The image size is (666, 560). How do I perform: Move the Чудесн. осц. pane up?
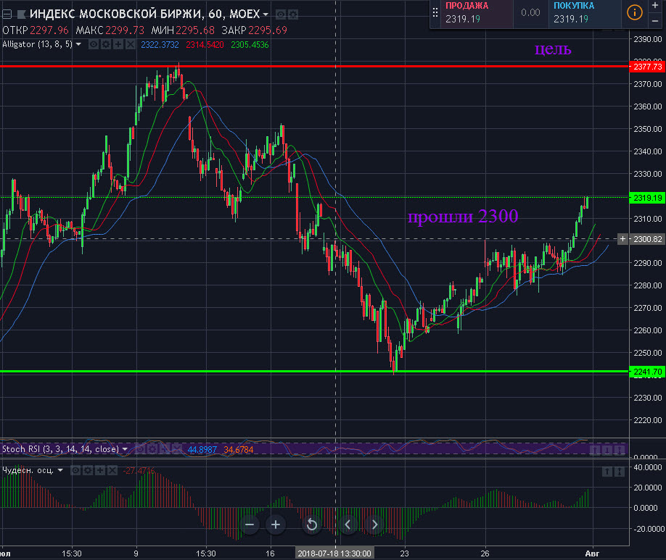(x=607, y=472)
